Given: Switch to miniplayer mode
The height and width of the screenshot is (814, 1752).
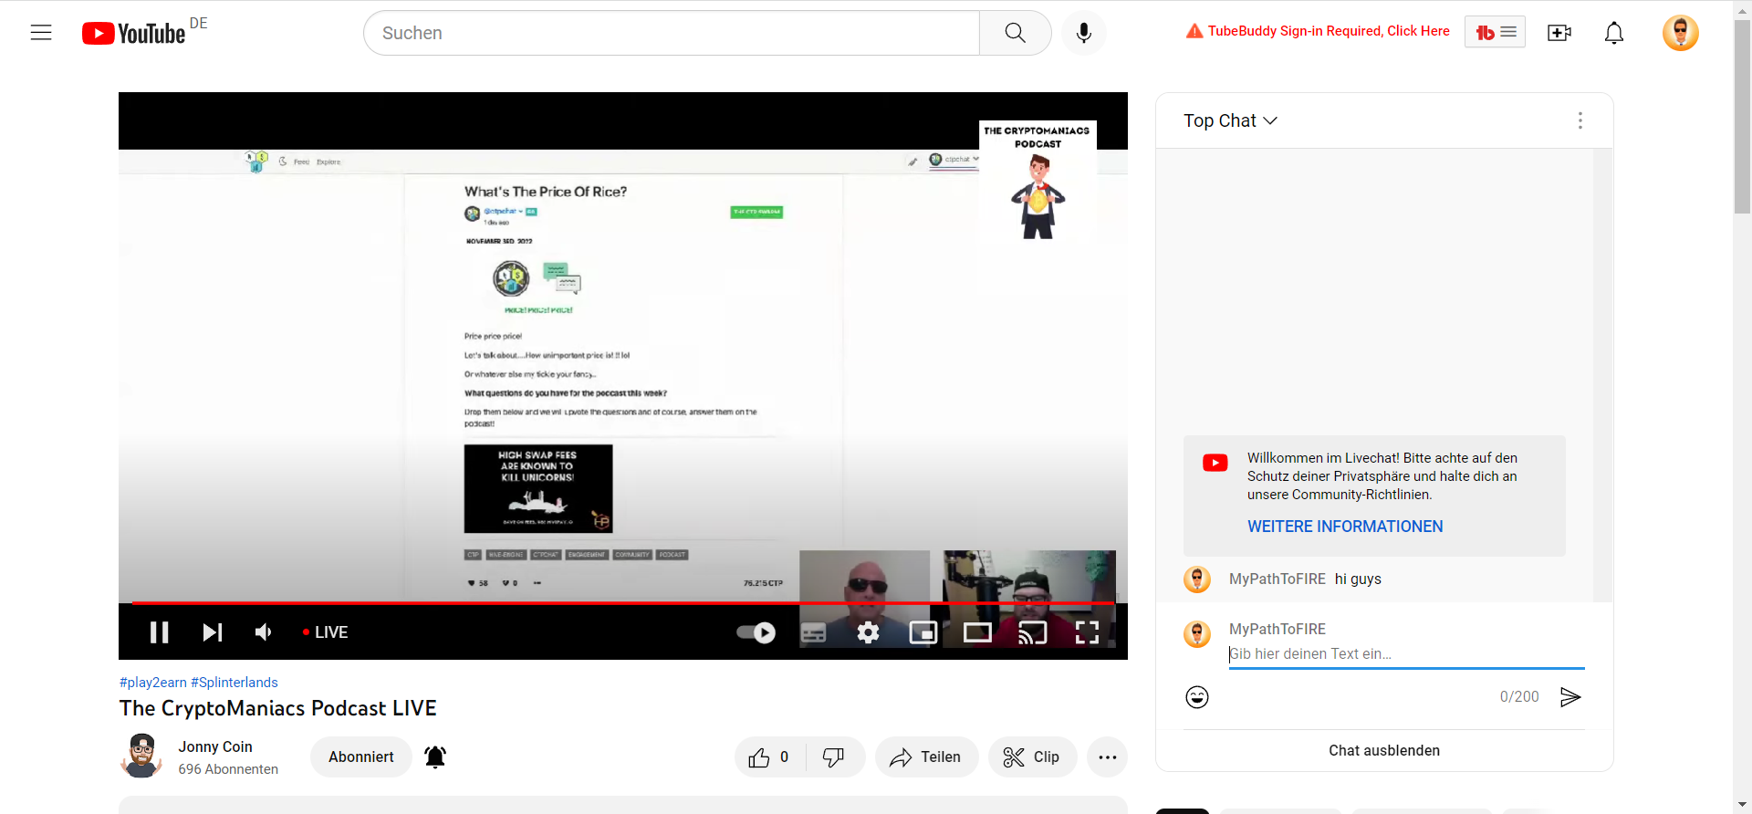Looking at the screenshot, I should (x=923, y=632).
